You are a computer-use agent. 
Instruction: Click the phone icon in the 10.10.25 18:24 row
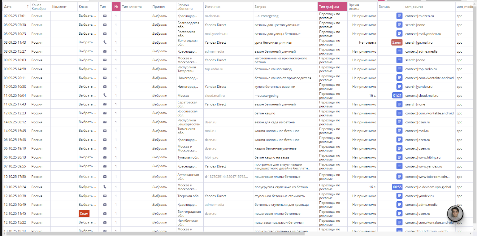(105, 187)
